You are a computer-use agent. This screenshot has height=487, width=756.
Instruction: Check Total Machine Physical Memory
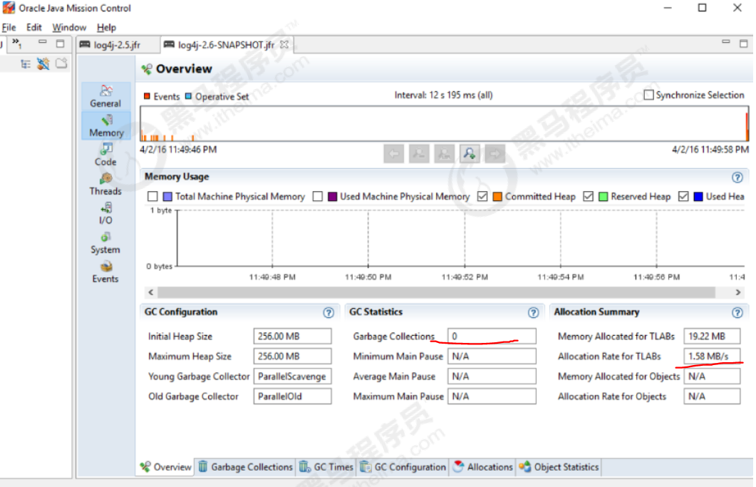click(x=153, y=197)
